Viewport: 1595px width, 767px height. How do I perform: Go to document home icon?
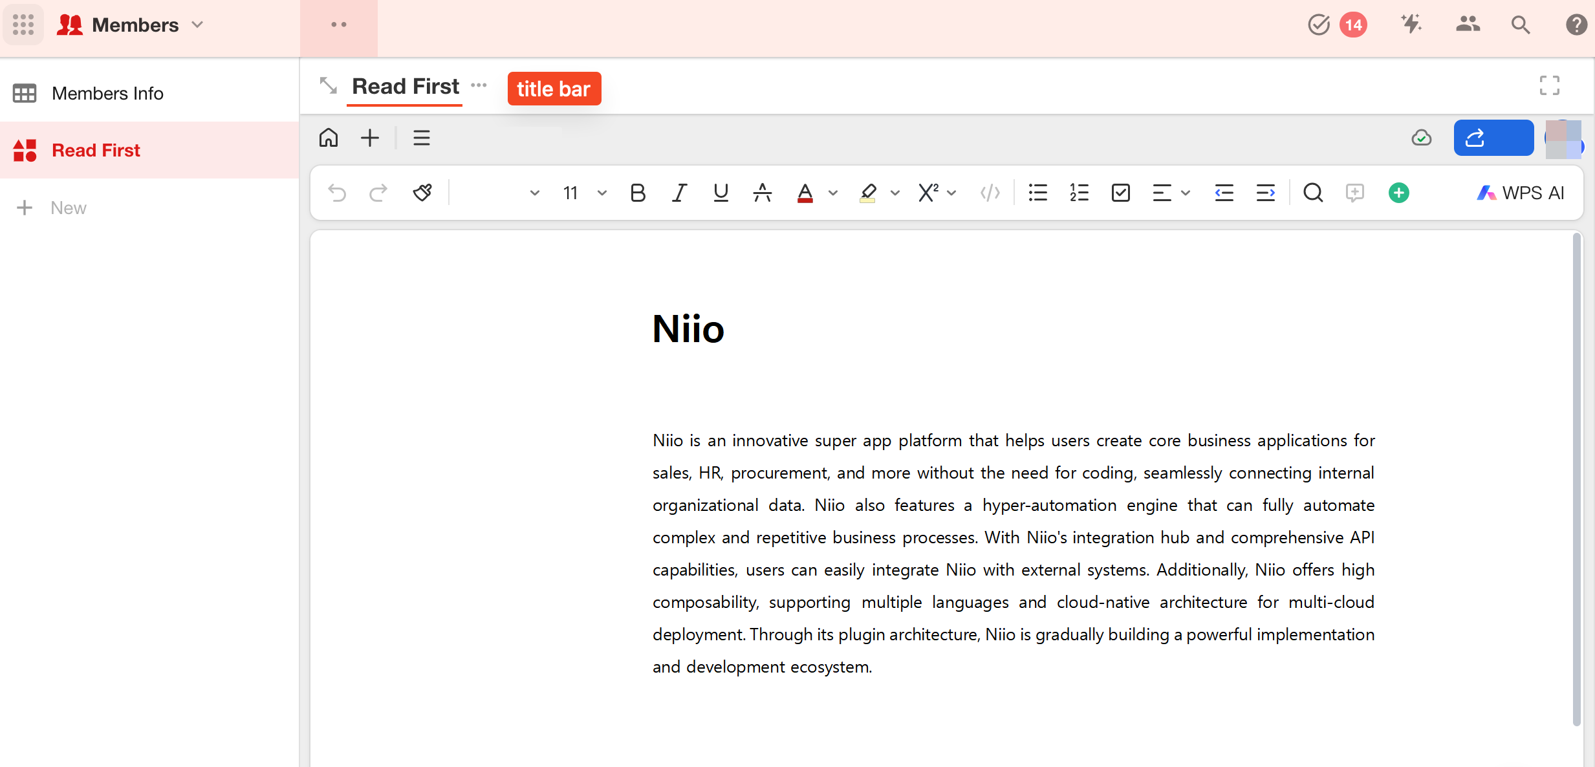[329, 138]
